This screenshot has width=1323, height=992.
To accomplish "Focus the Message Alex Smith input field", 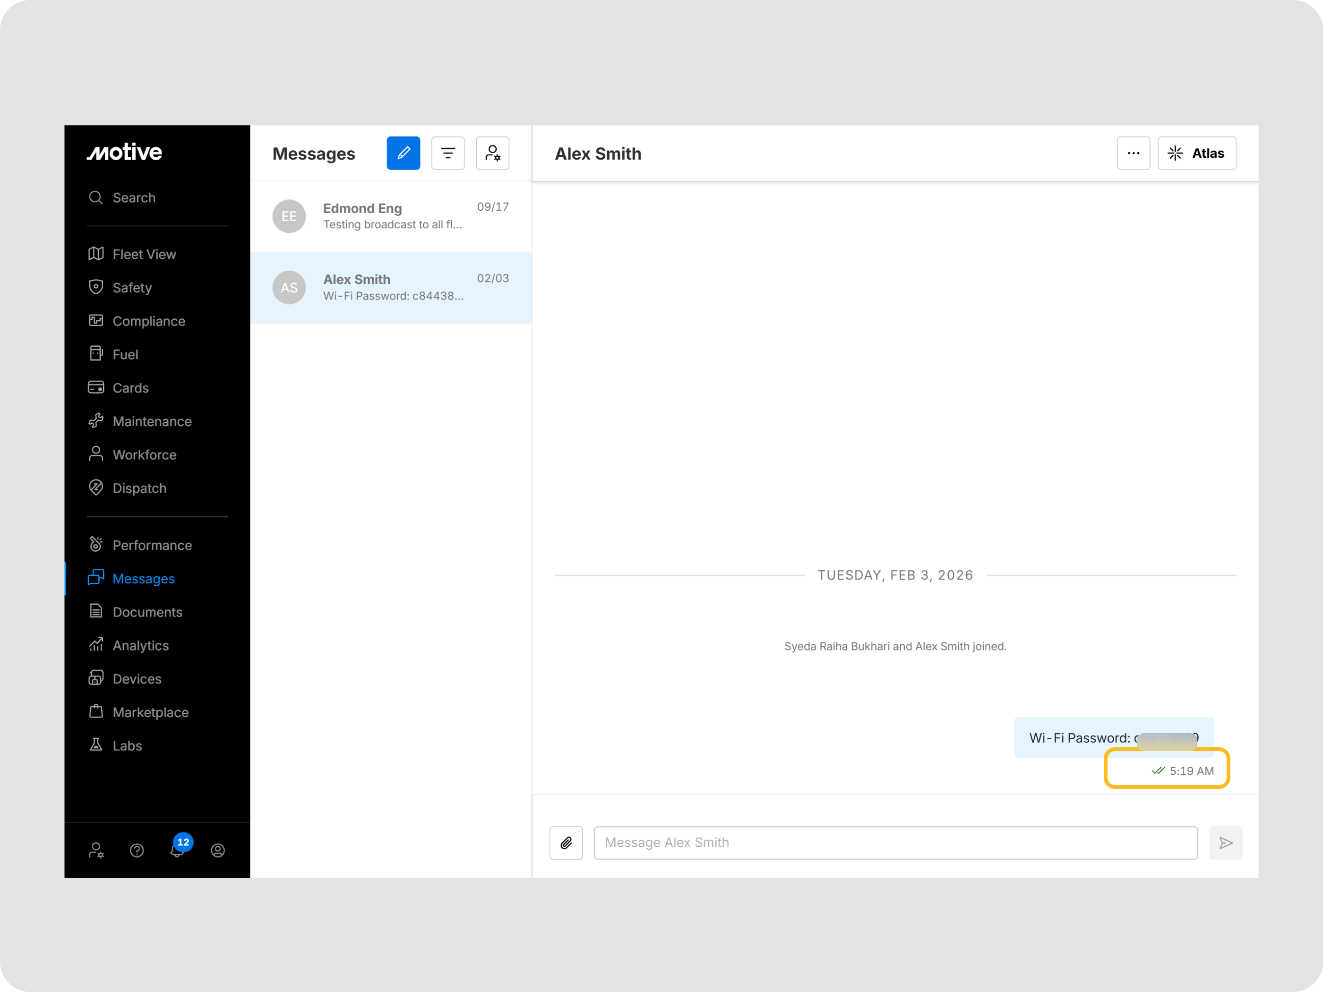I will (x=895, y=843).
